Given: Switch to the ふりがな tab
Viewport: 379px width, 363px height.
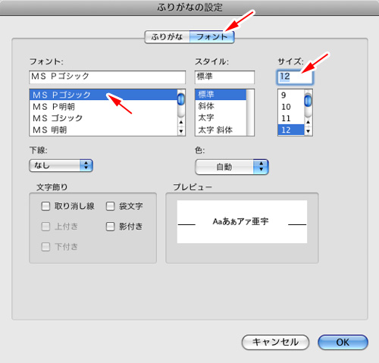Looking at the screenshot, I should coord(167,37).
